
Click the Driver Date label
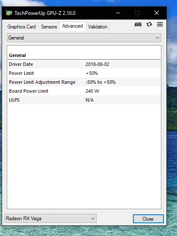coord(21,64)
